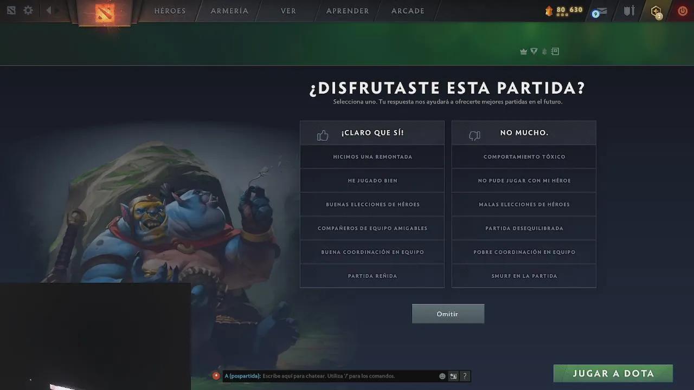
Task: Click the Dota Plus hexagon icon
Action: click(657, 11)
